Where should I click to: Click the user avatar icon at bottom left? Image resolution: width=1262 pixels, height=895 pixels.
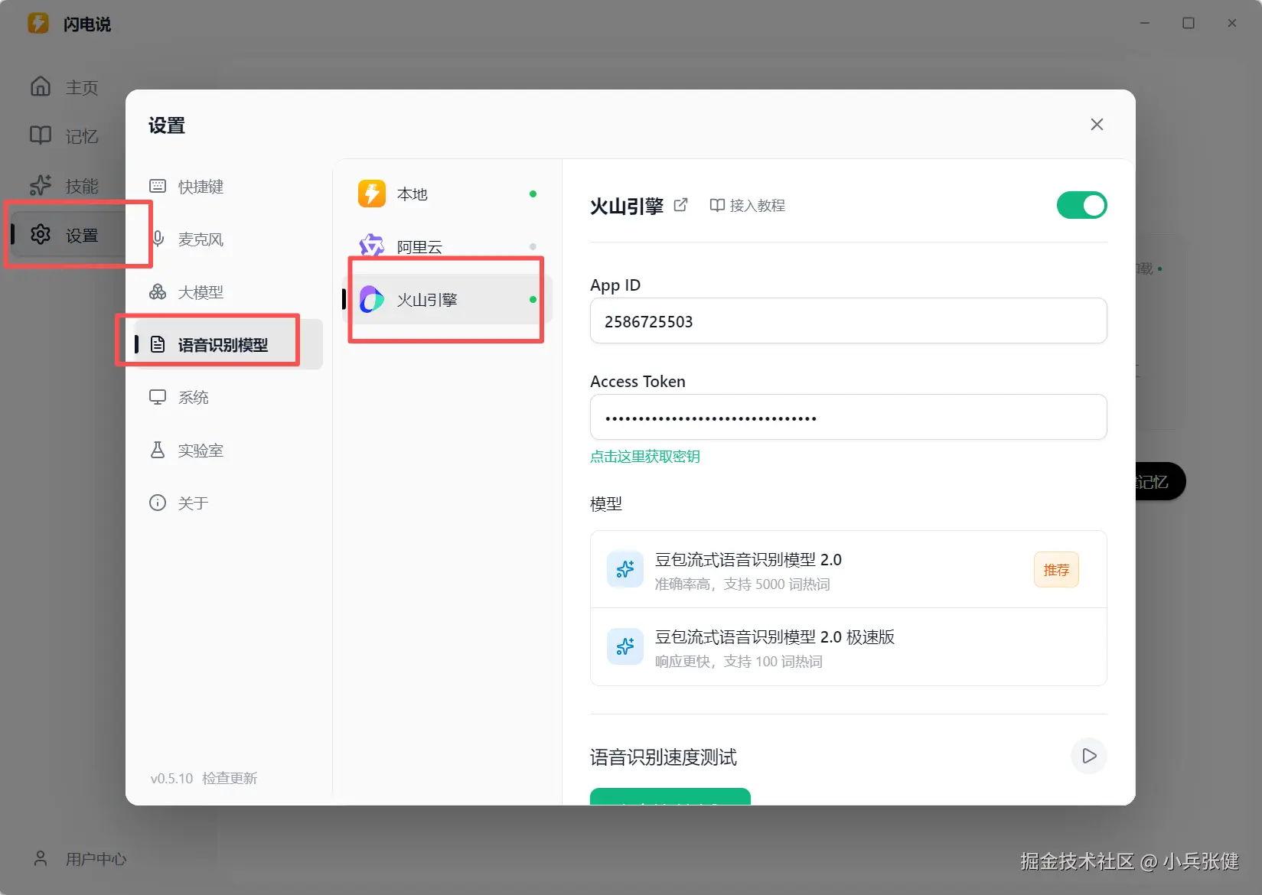[x=41, y=858]
